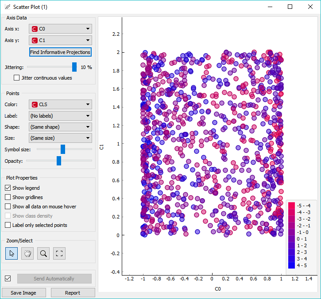Open the Size combo box
Viewport: 321px width, 299px height.
pos(60,138)
